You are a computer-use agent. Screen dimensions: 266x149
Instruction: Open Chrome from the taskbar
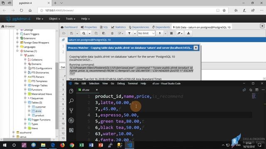point(72,145)
